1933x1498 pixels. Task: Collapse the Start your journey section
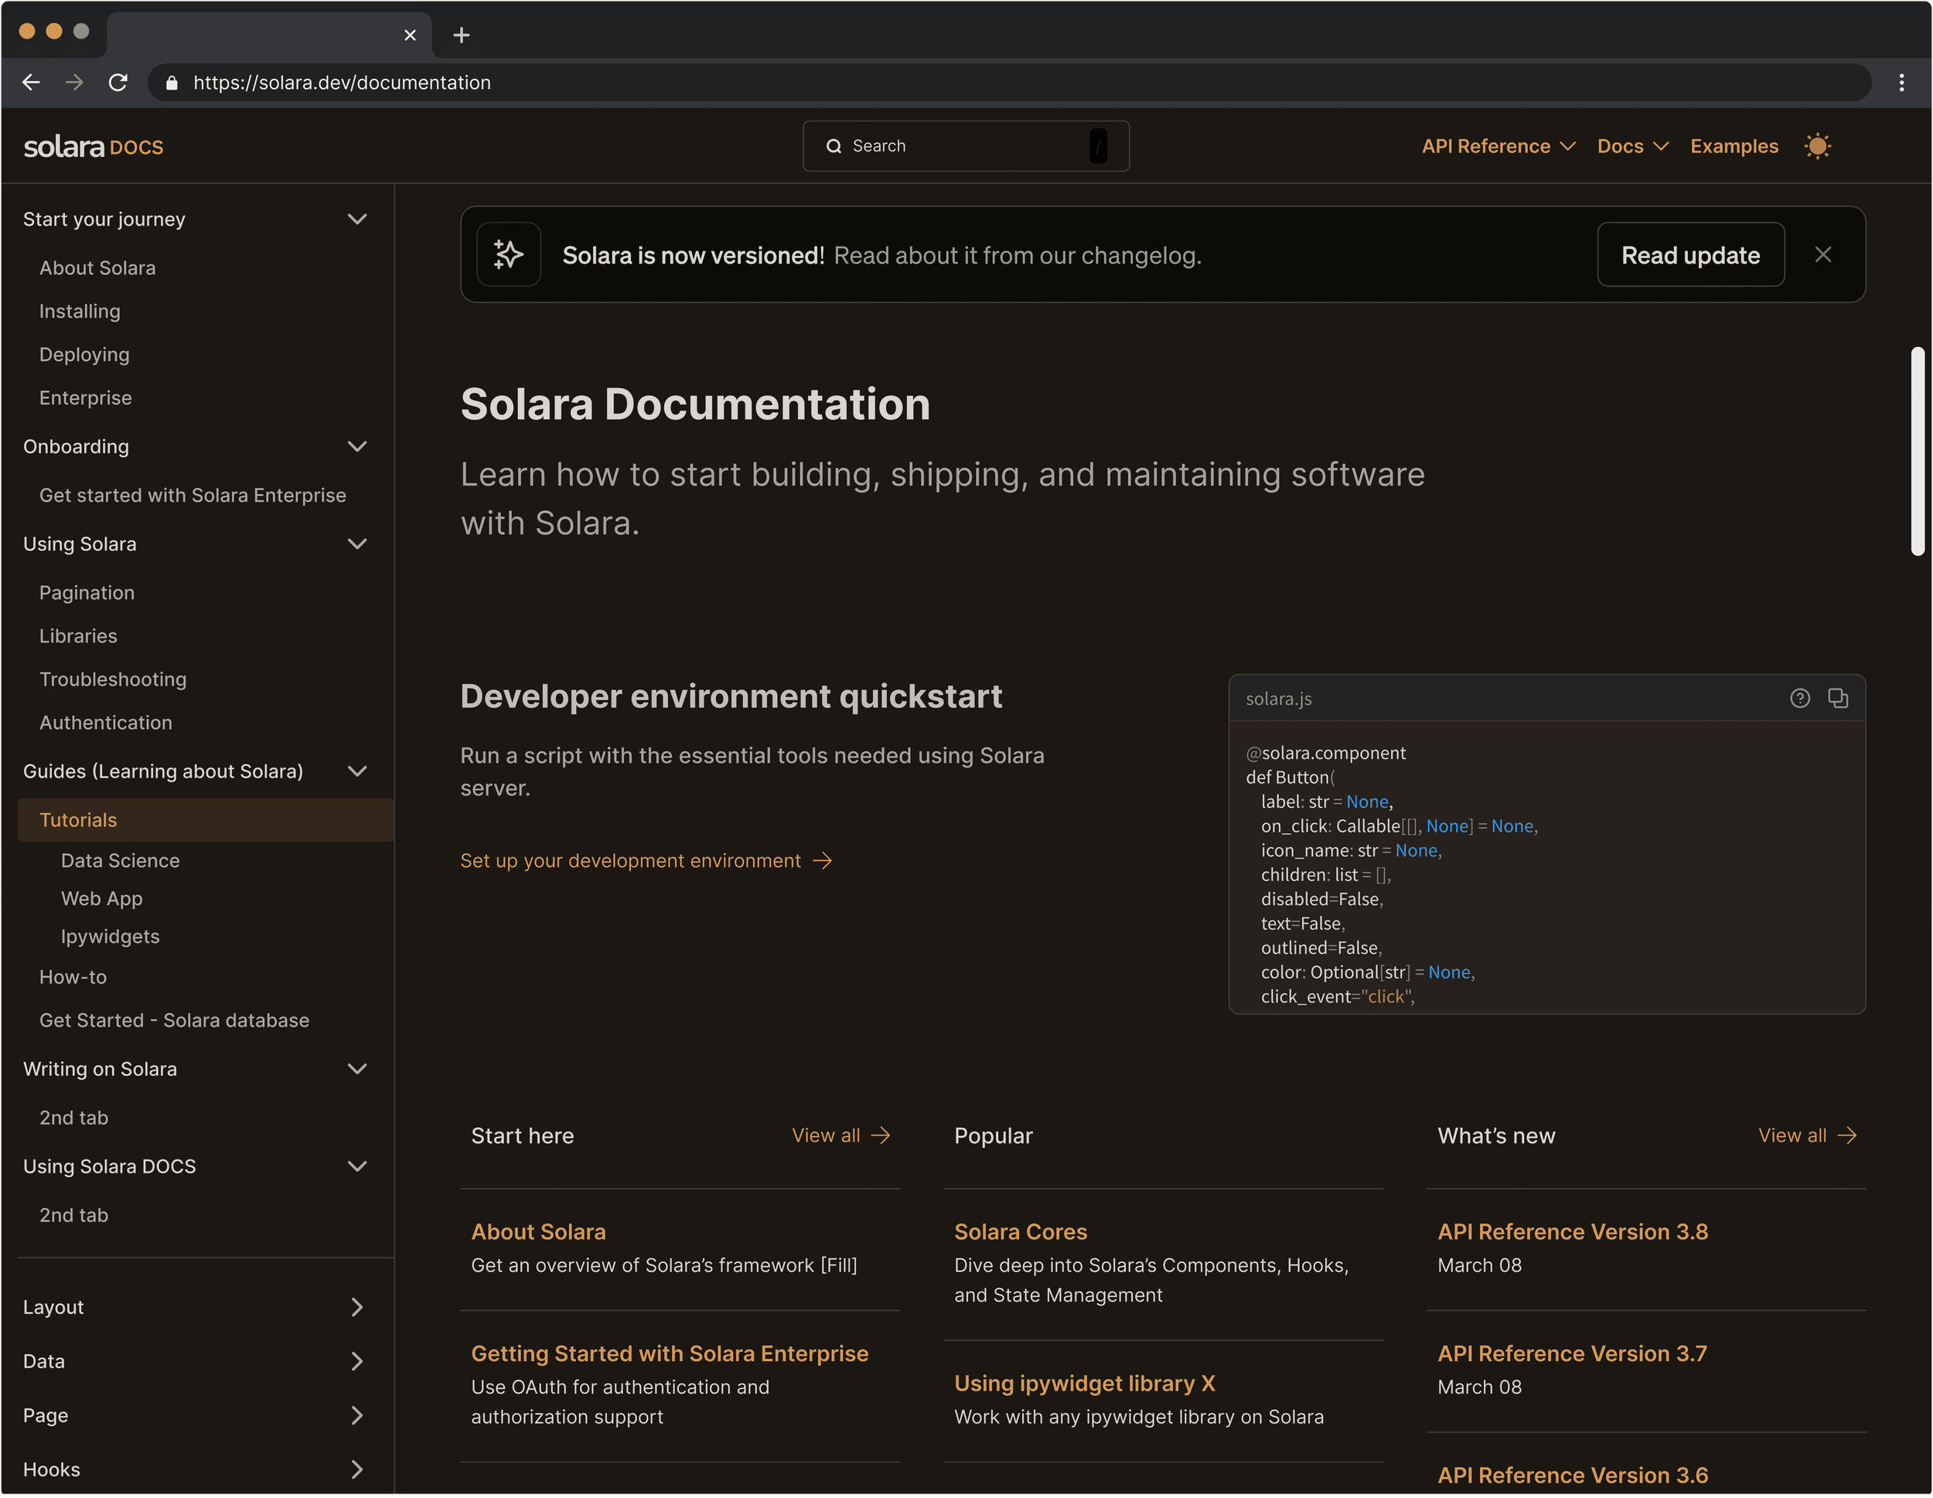pyautogui.click(x=356, y=219)
